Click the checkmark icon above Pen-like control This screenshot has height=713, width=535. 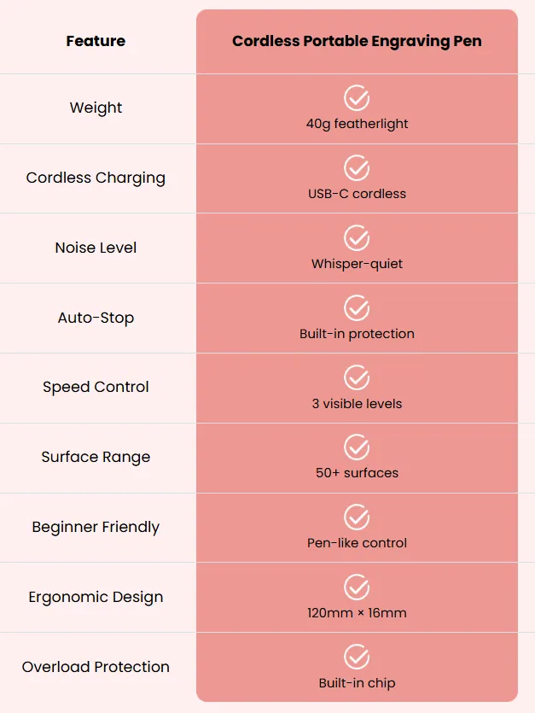(x=357, y=517)
